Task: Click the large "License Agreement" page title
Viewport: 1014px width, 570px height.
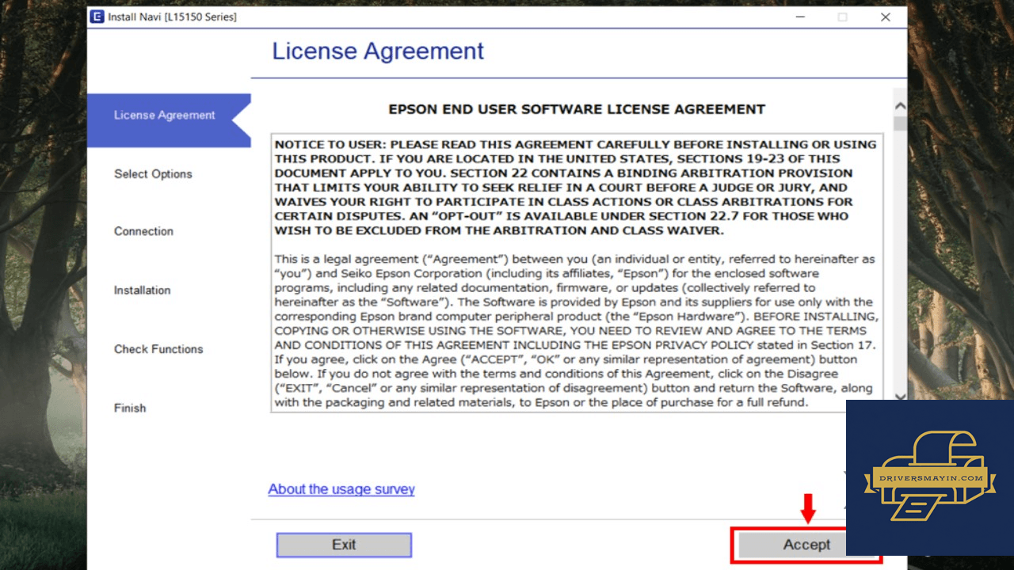Action: (x=378, y=51)
